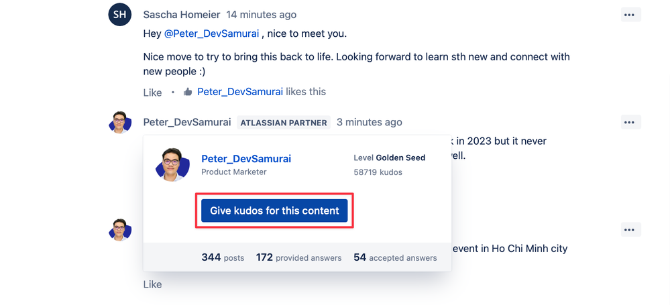
Task: Like the bottom comment
Action: [x=152, y=284]
